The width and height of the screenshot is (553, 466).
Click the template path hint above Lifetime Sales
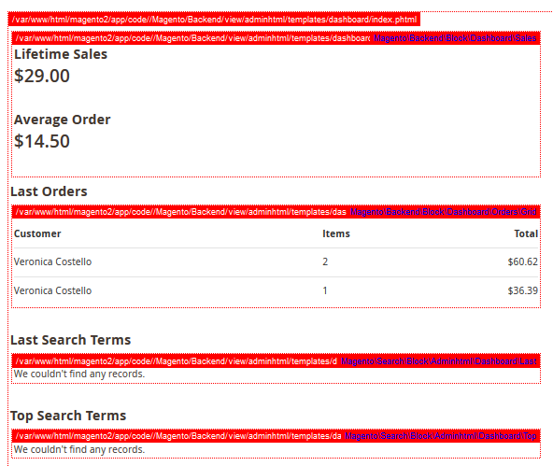pyautogui.click(x=192, y=38)
